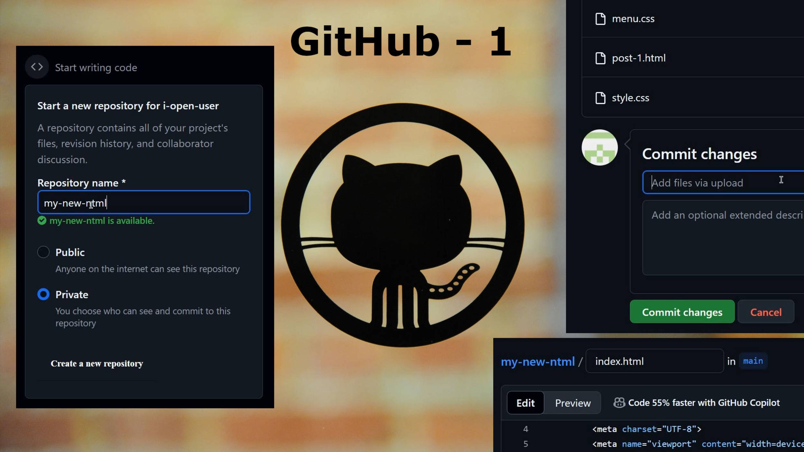Switch to the Edit tab
The height and width of the screenshot is (452, 804).
click(525, 403)
